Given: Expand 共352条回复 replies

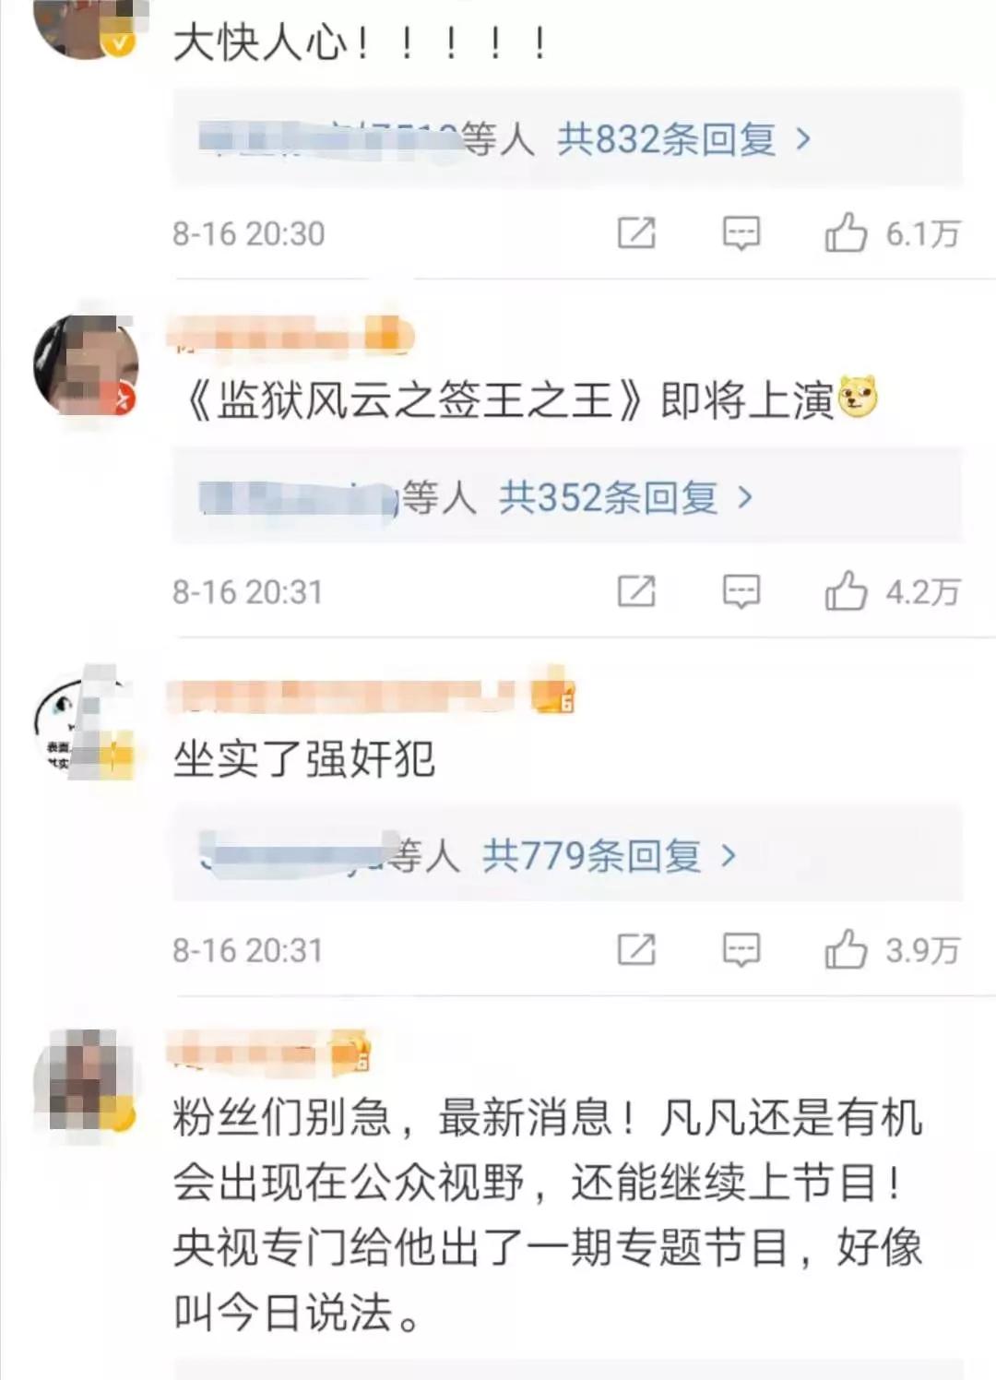Looking at the screenshot, I should pyautogui.click(x=625, y=498).
